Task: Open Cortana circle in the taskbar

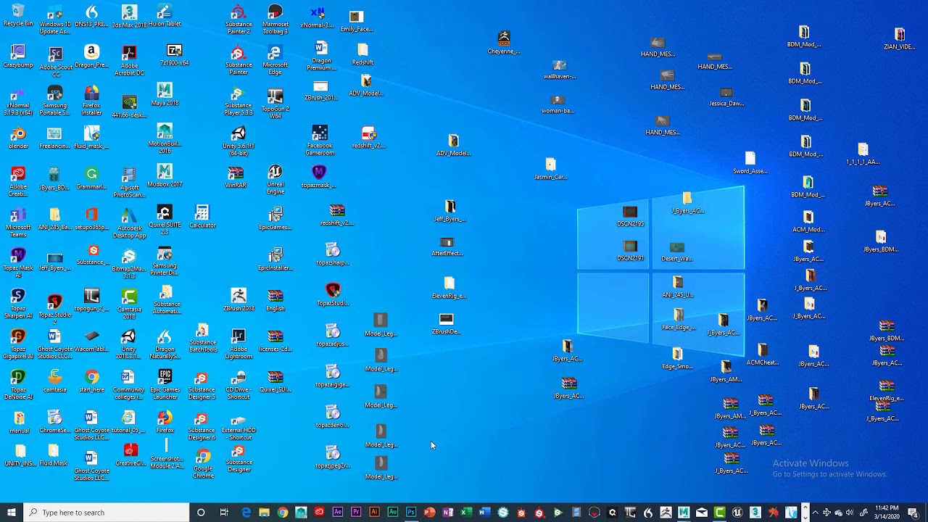Action: coord(201,513)
